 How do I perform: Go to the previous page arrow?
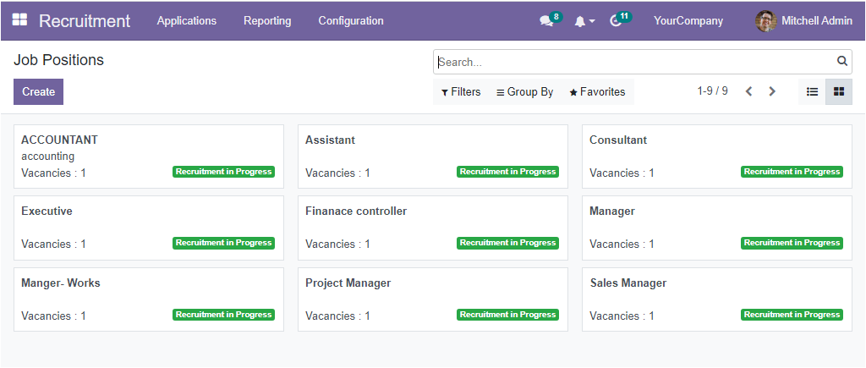click(748, 91)
